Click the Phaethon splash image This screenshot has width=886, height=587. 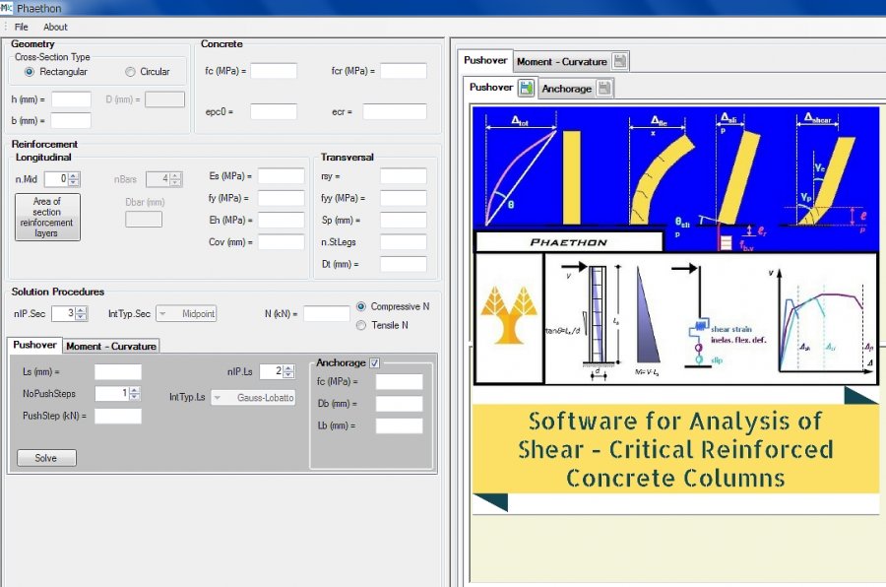tap(675, 310)
